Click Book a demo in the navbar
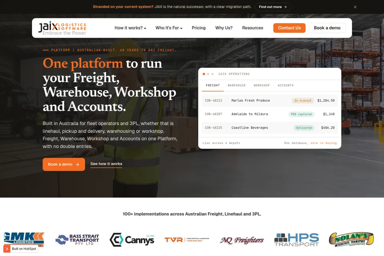384x256 pixels. coord(327,28)
